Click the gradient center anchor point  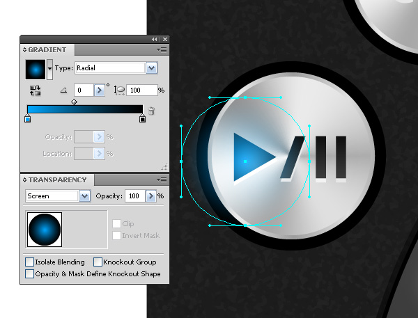pos(245,161)
